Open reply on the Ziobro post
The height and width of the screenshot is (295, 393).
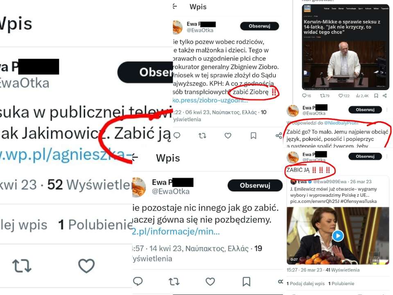177,136
